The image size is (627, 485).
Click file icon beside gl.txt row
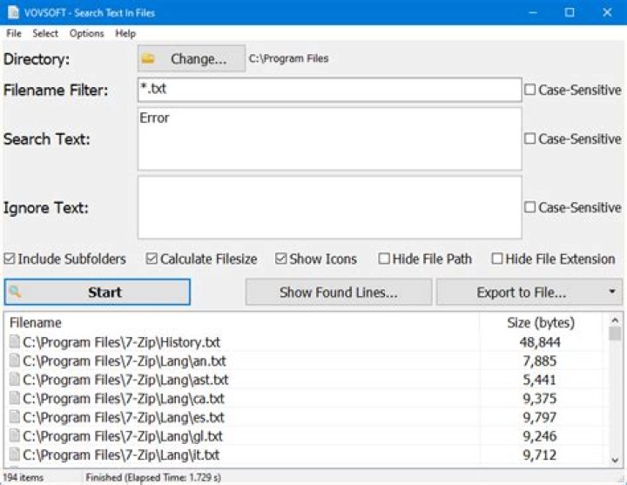[x=15, y=436]
